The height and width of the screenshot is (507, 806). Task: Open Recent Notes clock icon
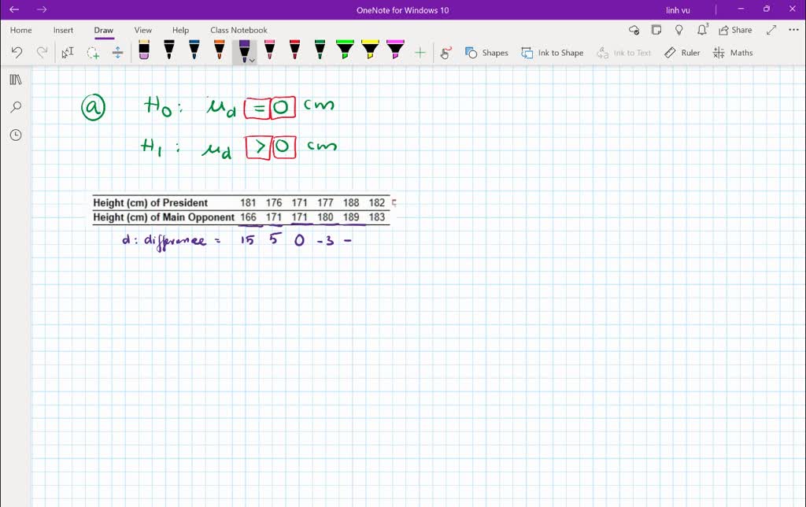click(x=16, y=135)
